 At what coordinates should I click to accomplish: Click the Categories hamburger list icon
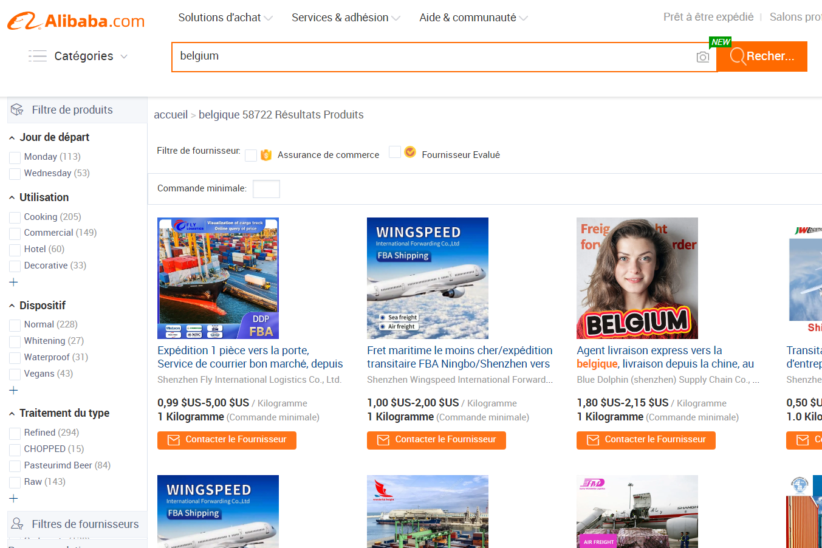(37, 57)
